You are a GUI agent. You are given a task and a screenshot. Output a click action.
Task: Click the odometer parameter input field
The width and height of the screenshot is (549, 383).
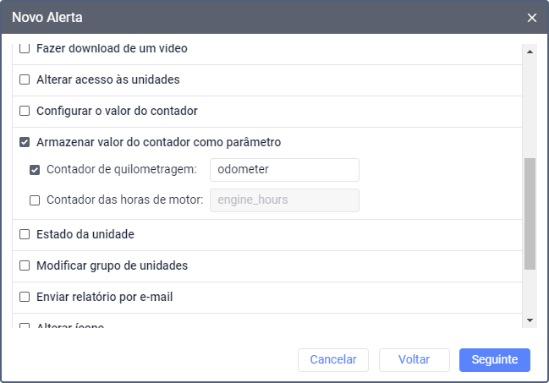coord(284,170)
